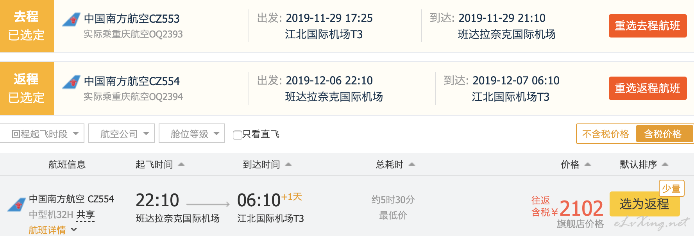Sort by total duration arrow icon
The image size is (694, 236).
coord(412,164)
